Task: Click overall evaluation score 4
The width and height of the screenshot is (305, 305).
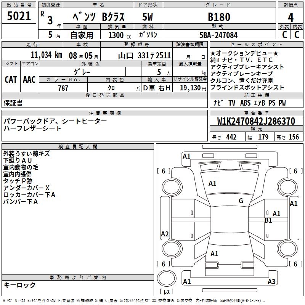Action: coord(291,17)
